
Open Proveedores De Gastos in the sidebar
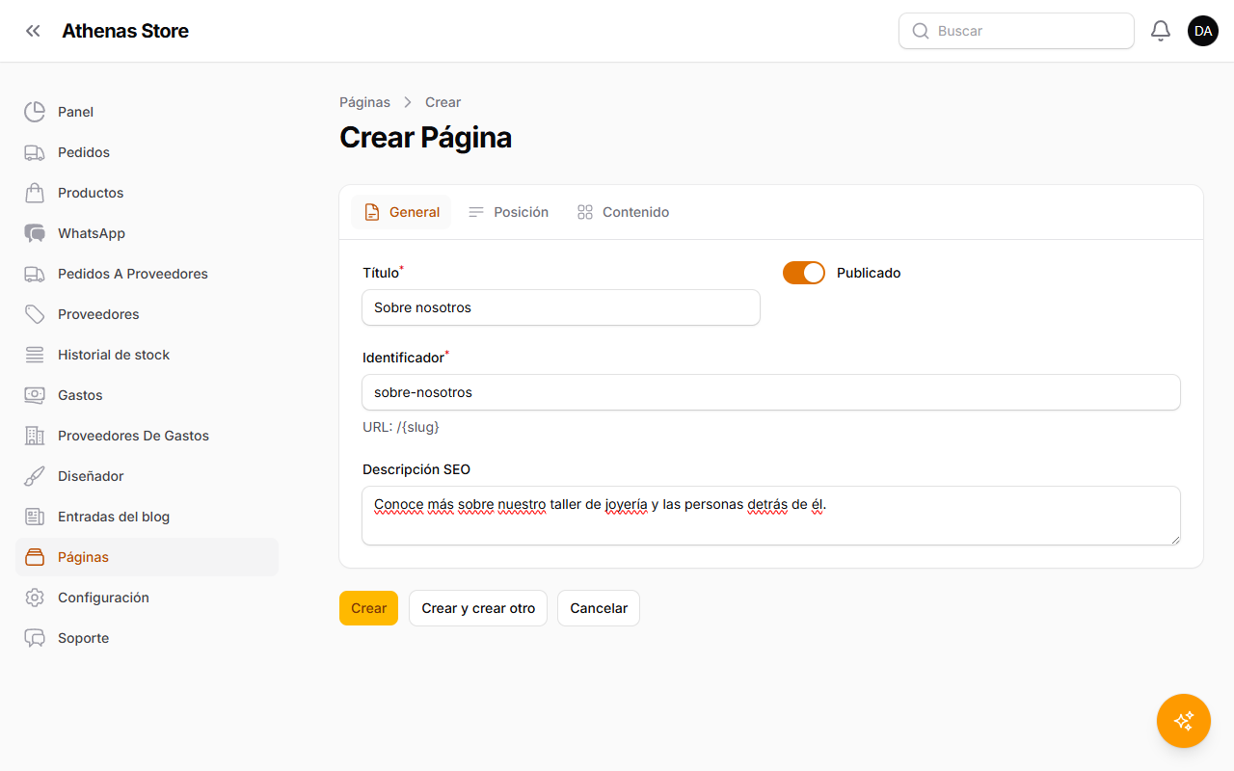tap(147, 436)
